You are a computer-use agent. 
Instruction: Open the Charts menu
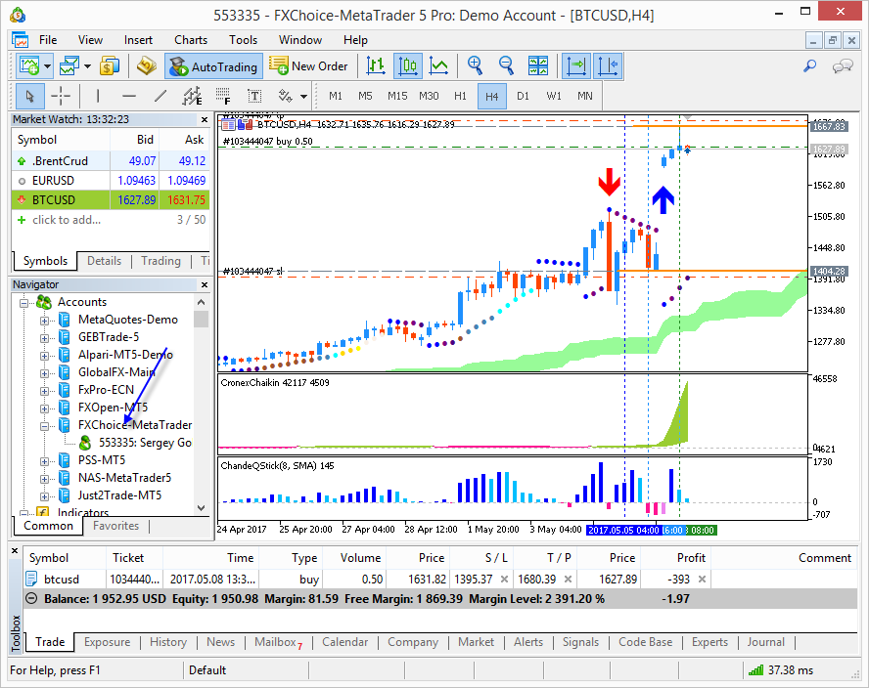191,40
